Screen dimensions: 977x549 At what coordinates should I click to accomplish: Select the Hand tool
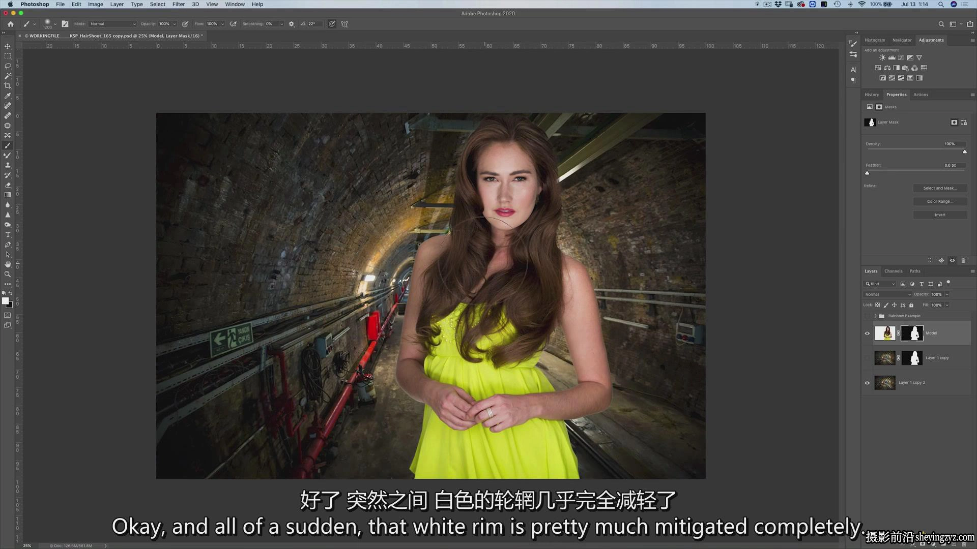coord(8,264)
